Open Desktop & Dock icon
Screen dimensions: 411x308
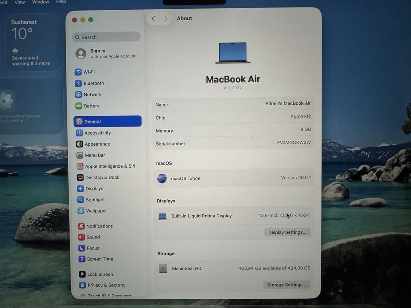point(80,178)
